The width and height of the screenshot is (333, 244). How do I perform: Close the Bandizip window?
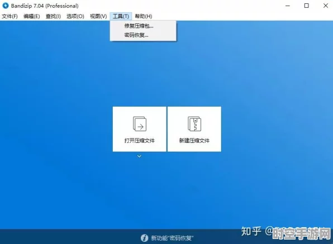coord(326,6)
